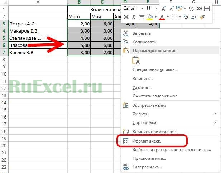Click the Март header cell
This screenshot has height=173, width=221.
pos(79,16)
